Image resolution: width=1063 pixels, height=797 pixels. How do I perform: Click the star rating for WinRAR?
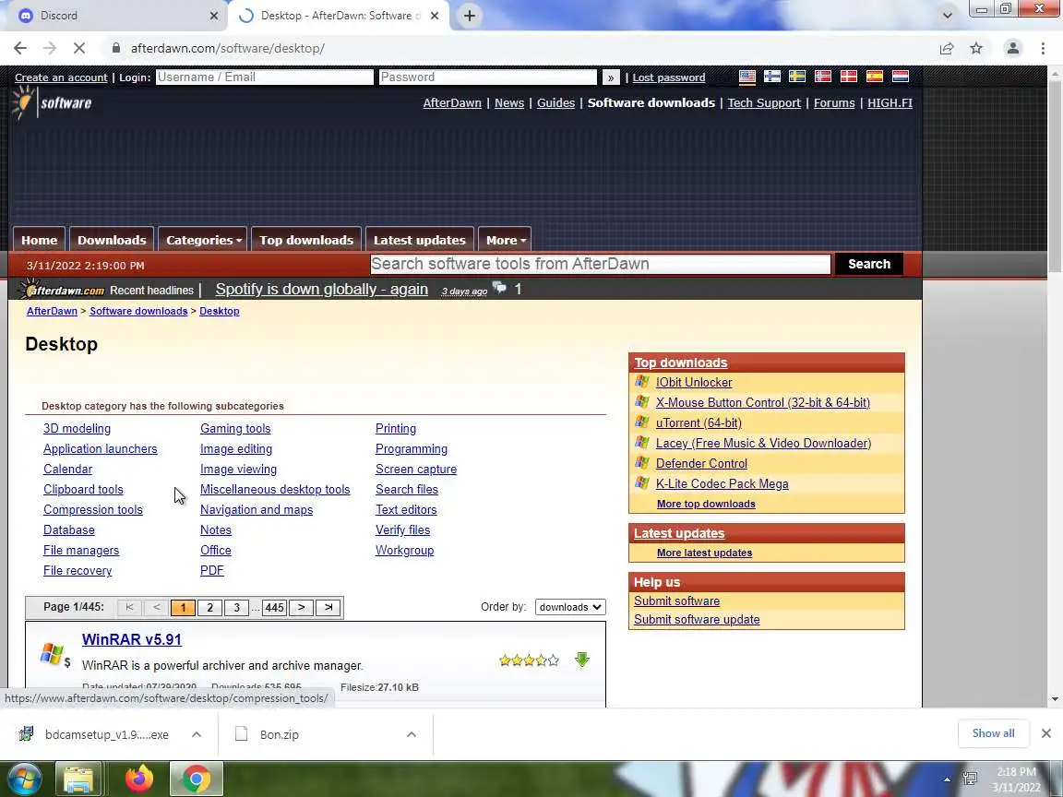coord(529,660)
